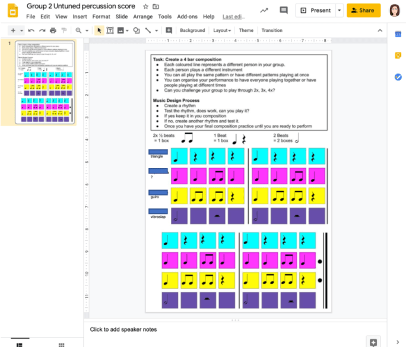Image resolution: width=406 pixels, height=347 pixels.
Task: Open the Help menu
Action: point(209,17)
